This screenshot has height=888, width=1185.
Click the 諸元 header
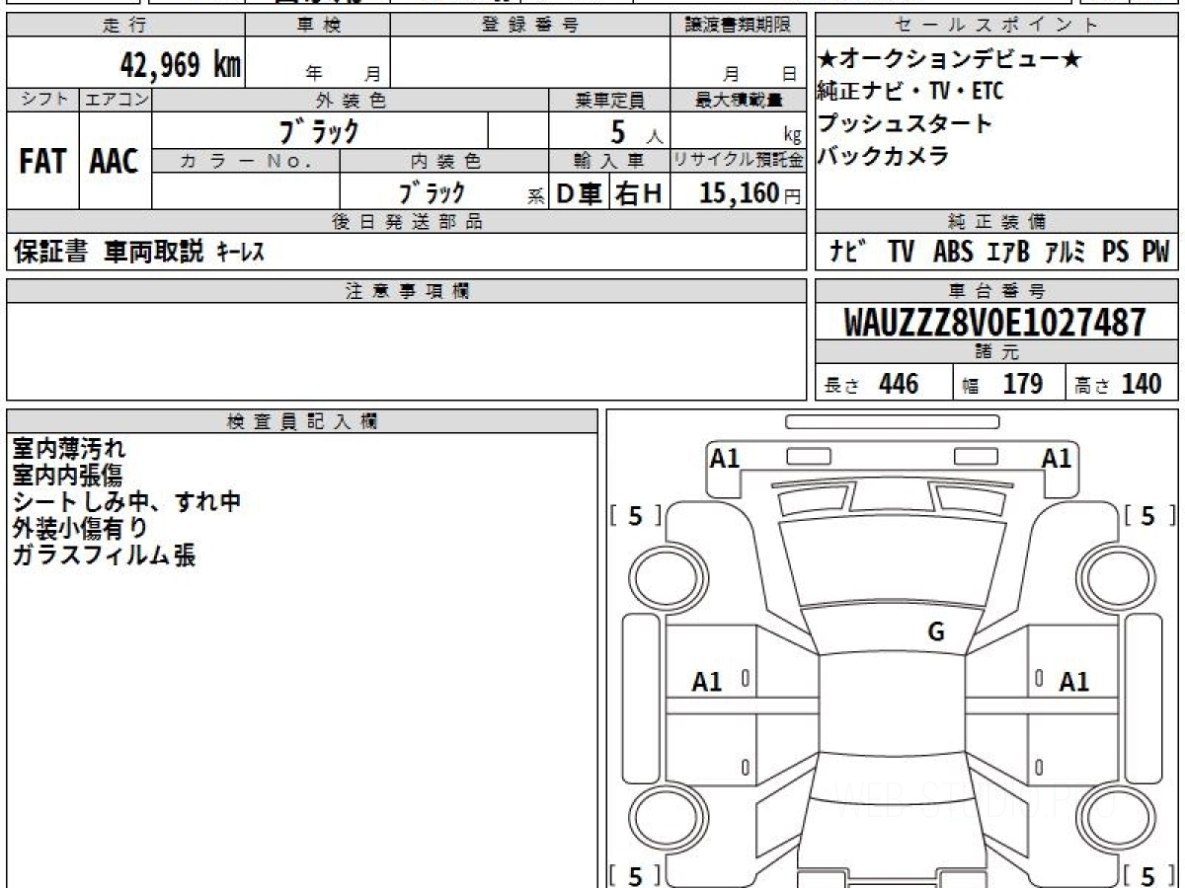click(x=996, y=353)
